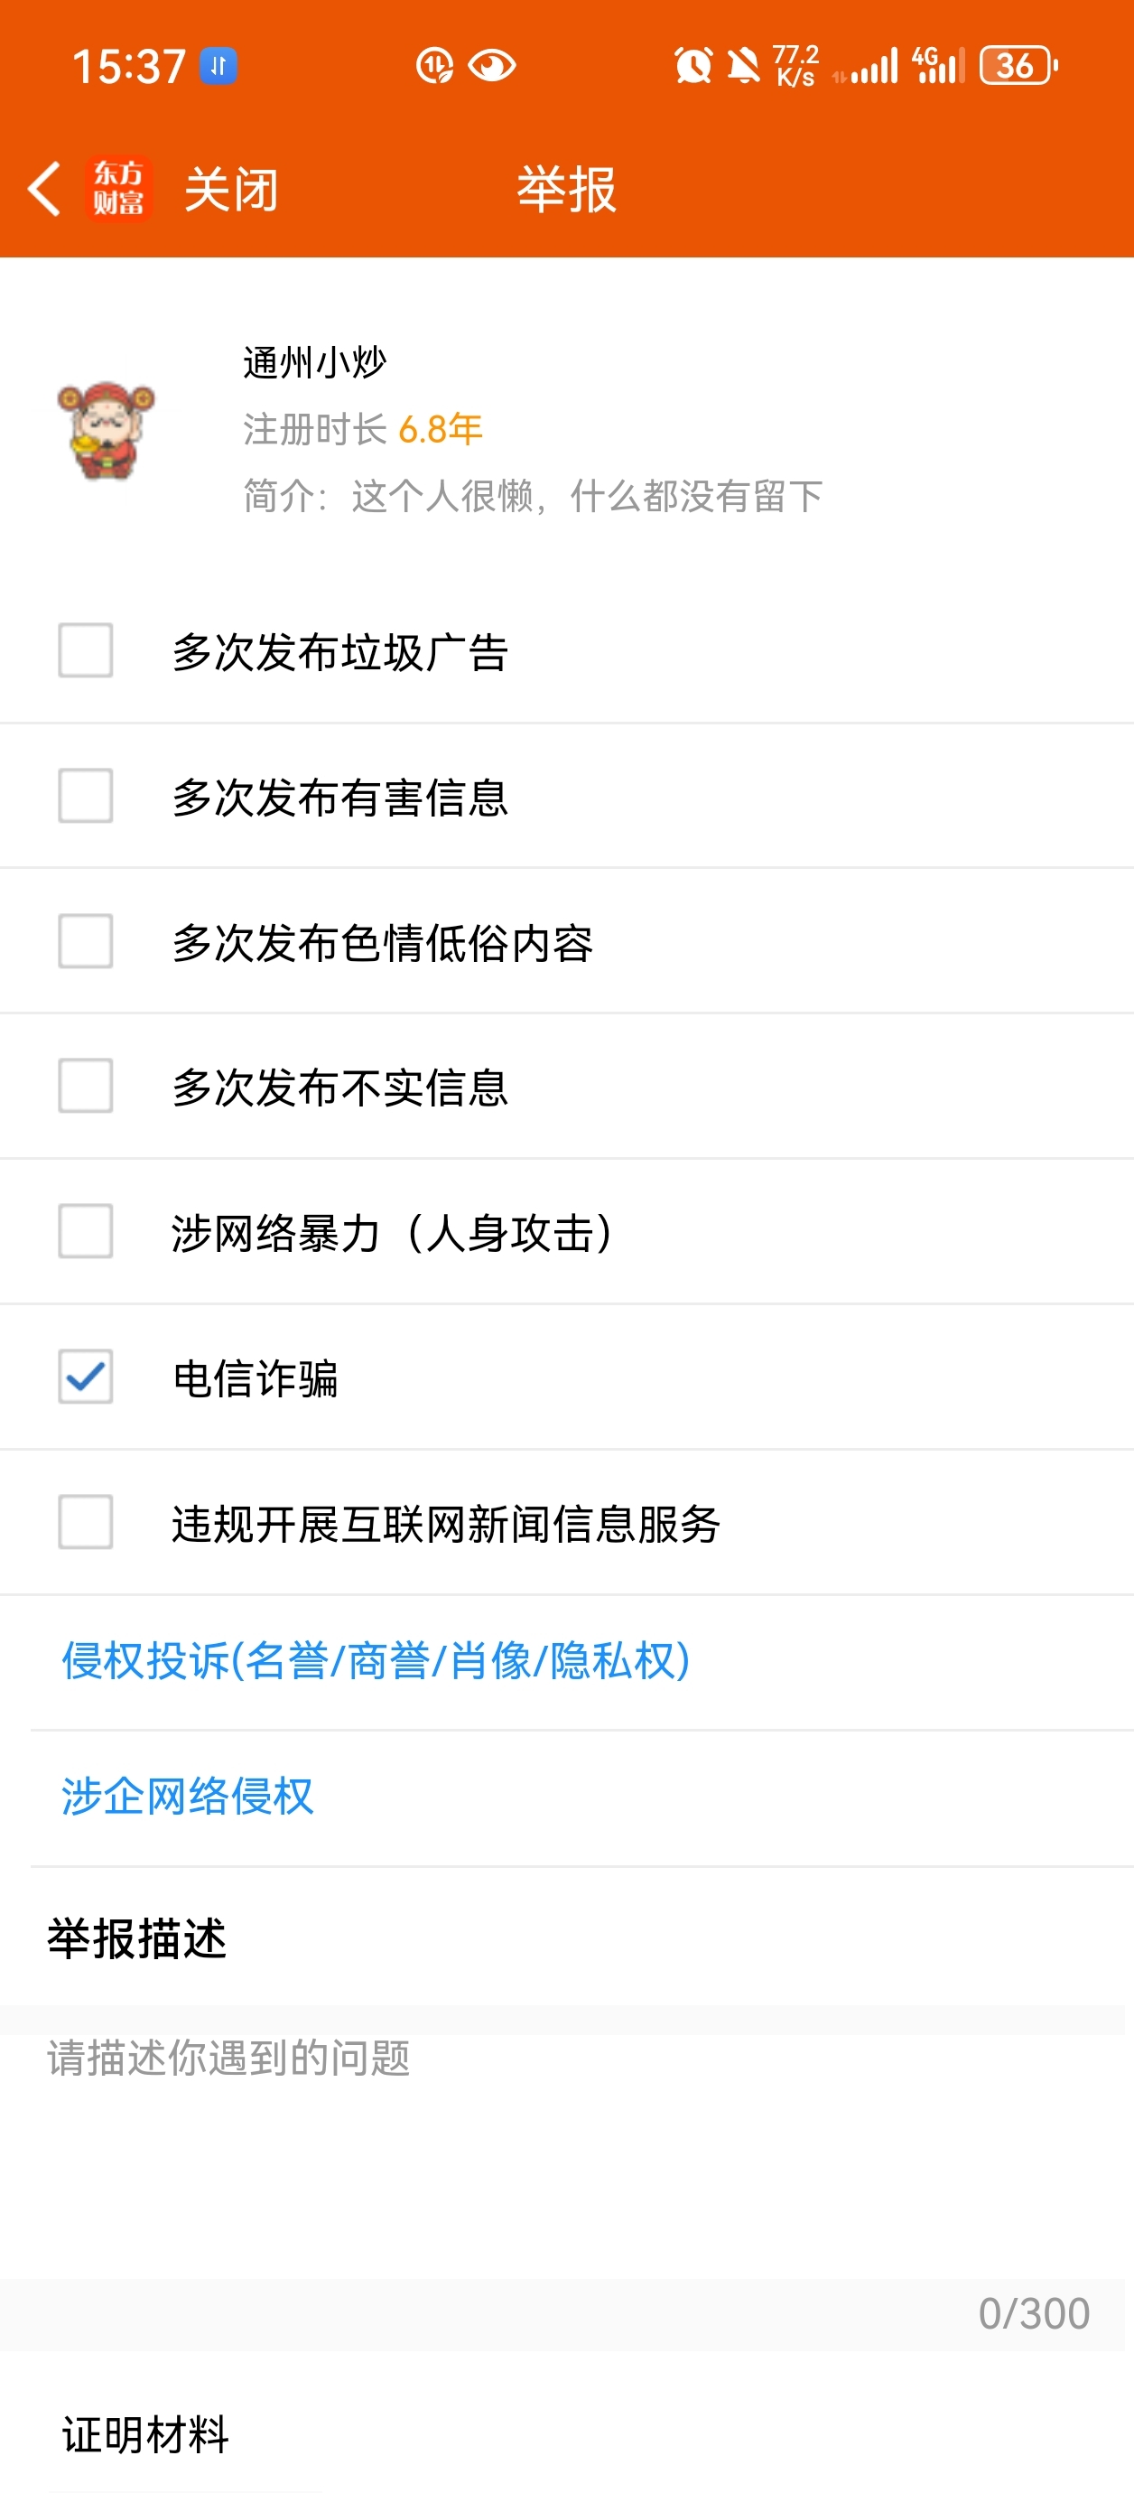Tap the alarm clock status icon
Image resolution: width=1134 pixels, height=2493 pixels.
pos(692,66)
